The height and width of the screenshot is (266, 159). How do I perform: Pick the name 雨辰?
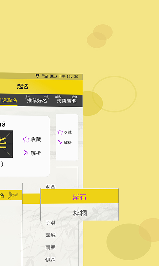click(50, 247)
